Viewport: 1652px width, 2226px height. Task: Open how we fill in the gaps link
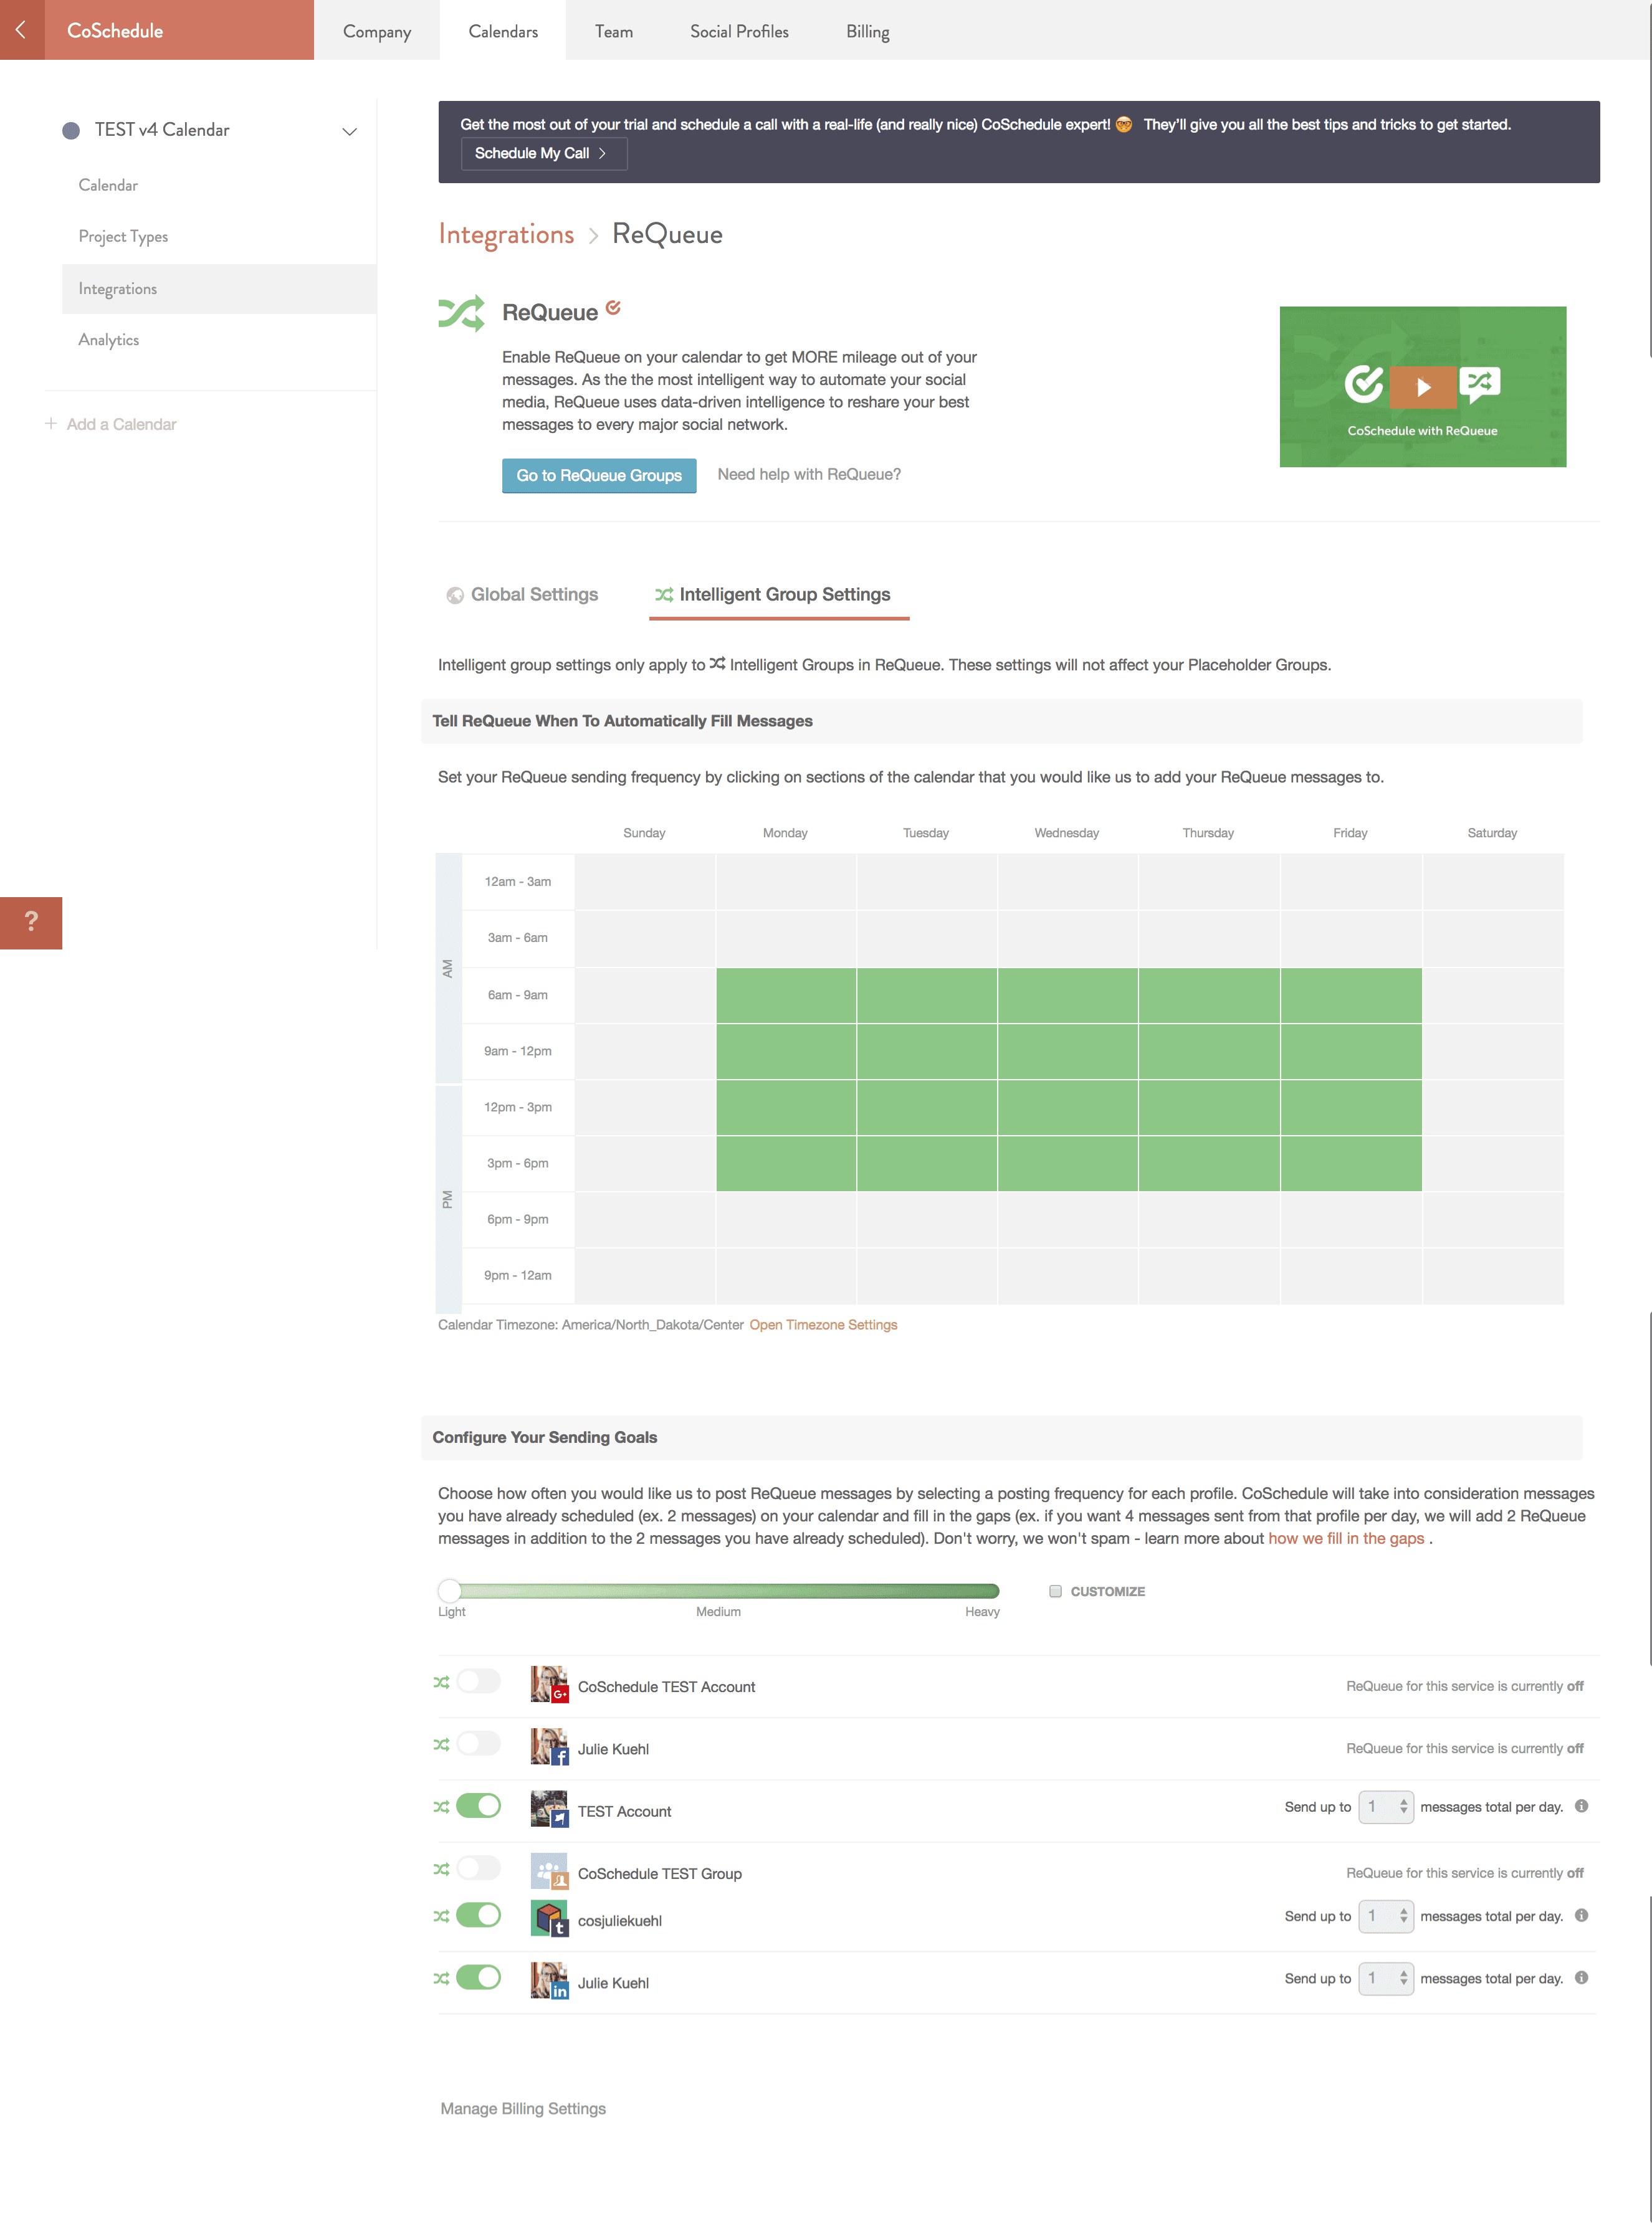tap(1346, 1538)
